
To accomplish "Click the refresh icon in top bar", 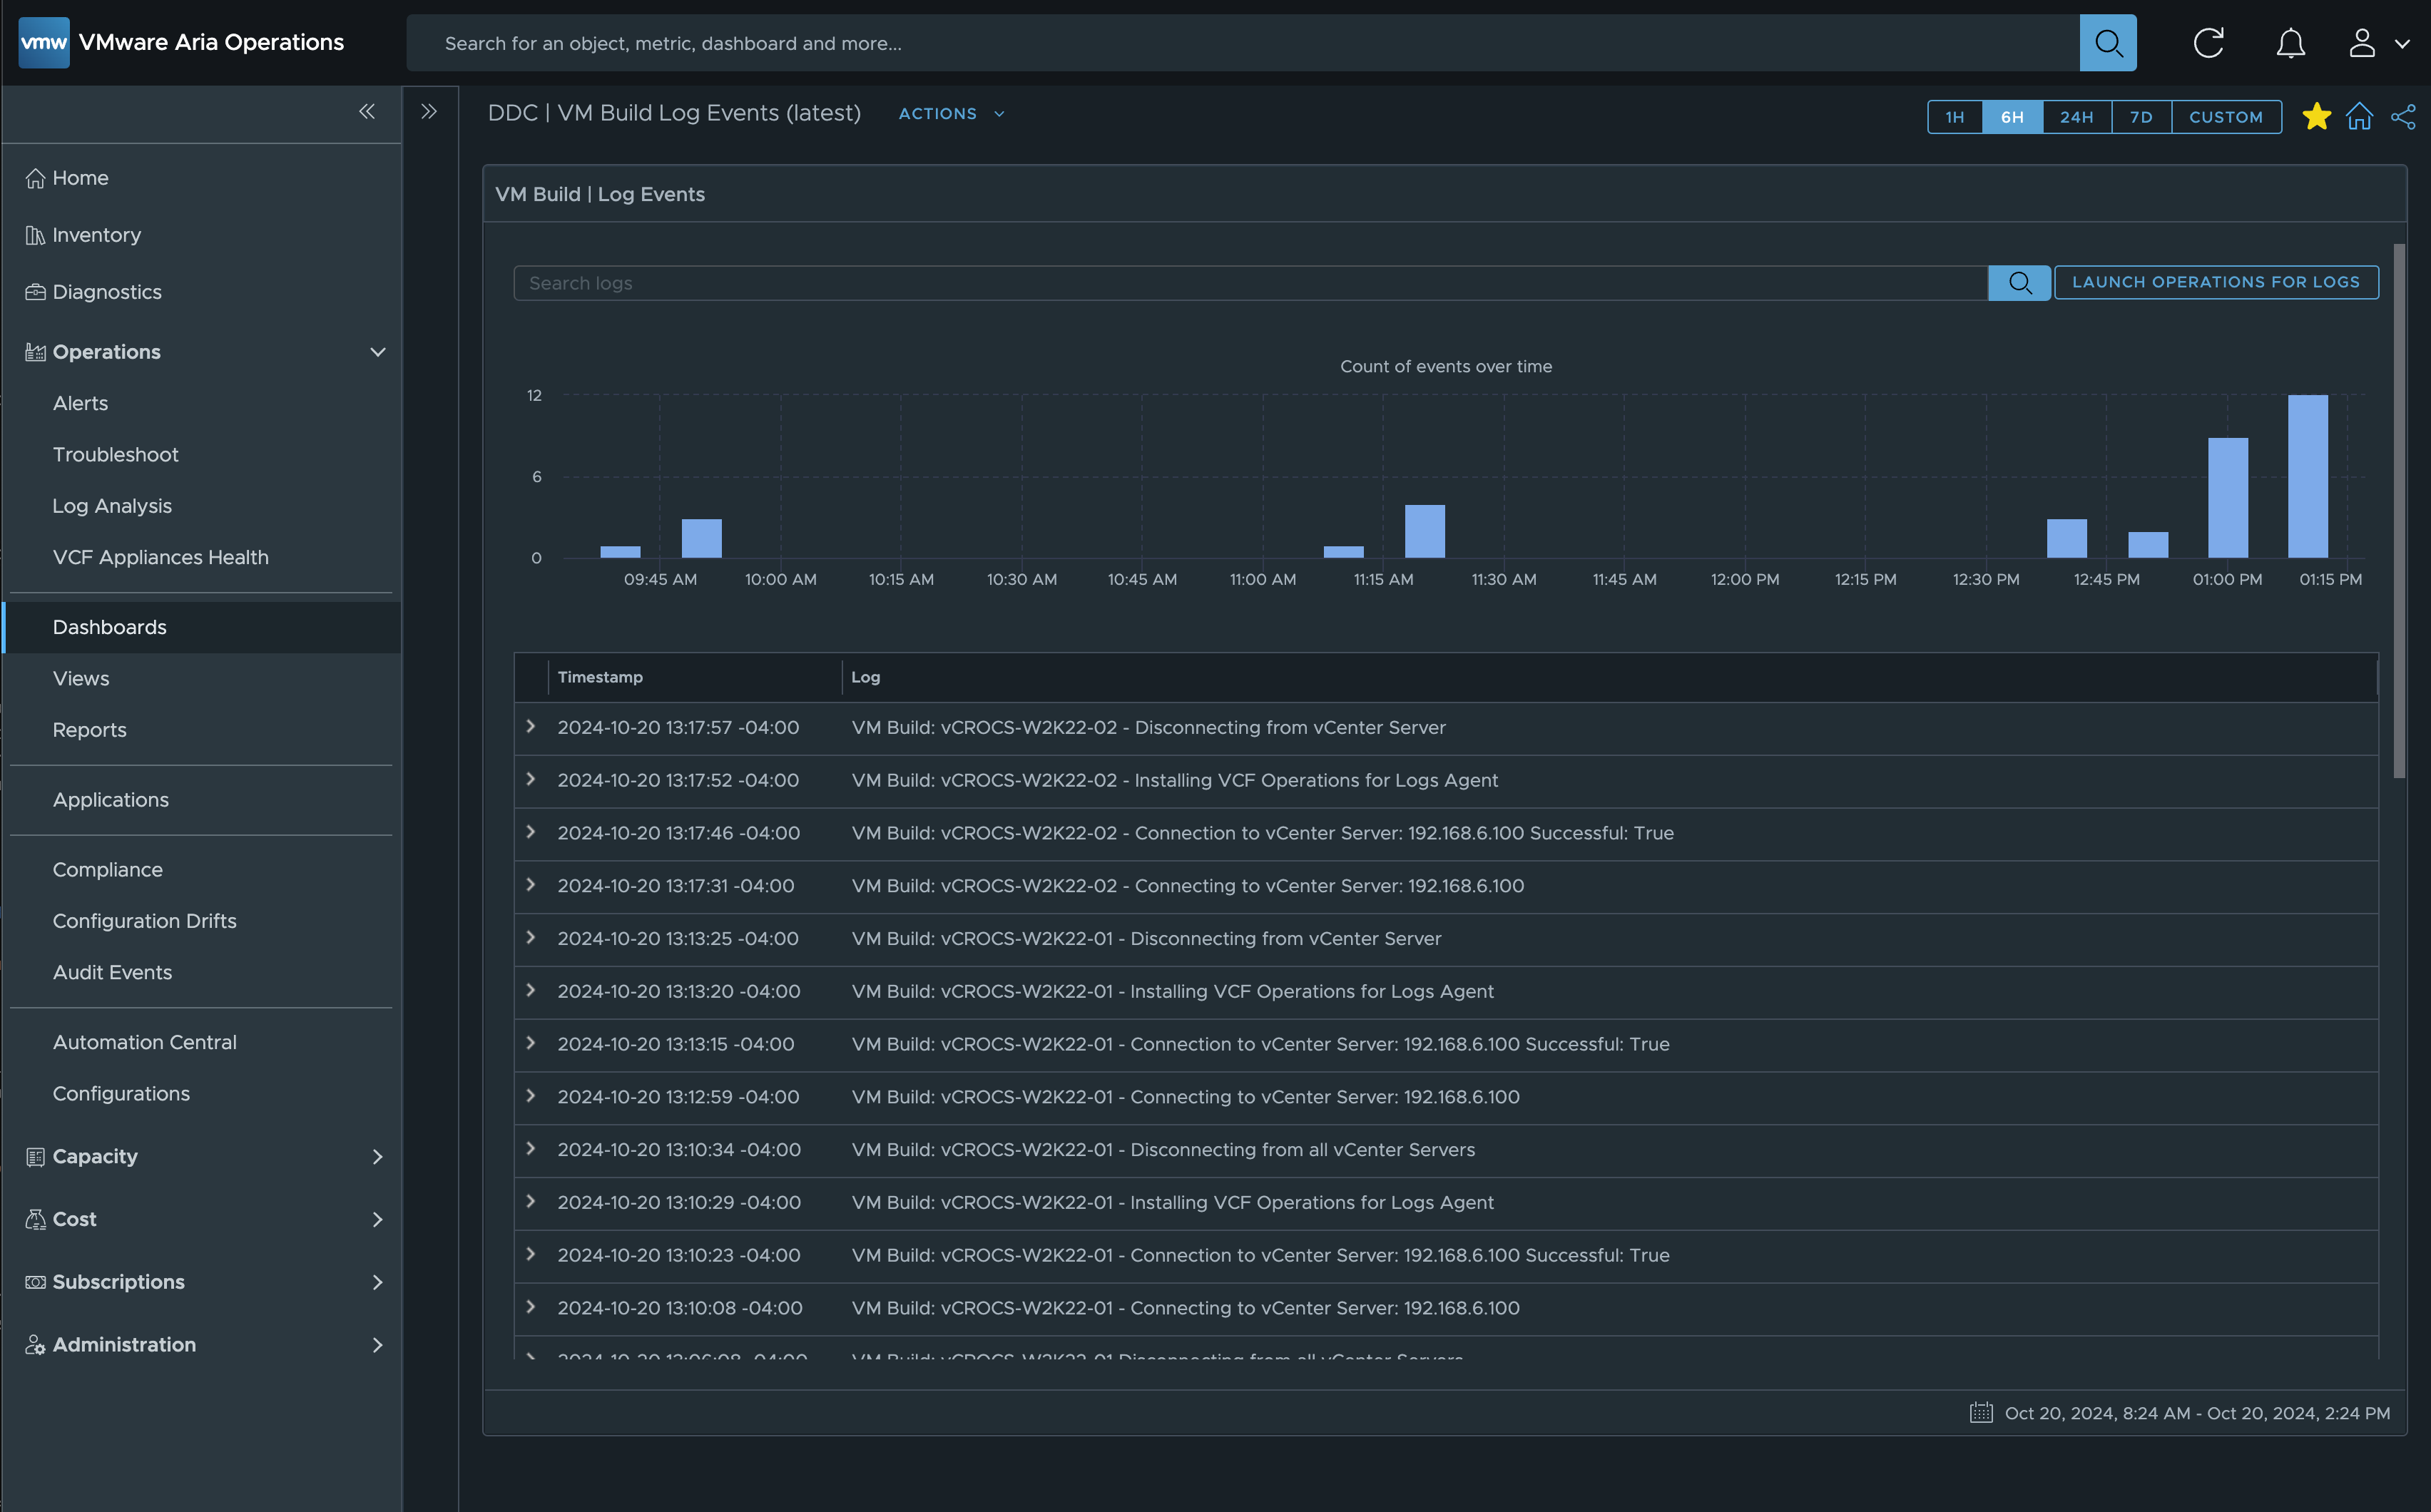I will point(2208,43).
